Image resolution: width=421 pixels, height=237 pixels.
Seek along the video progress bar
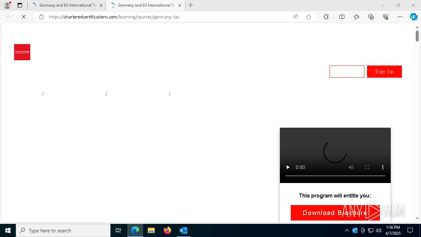click(335, 176)
